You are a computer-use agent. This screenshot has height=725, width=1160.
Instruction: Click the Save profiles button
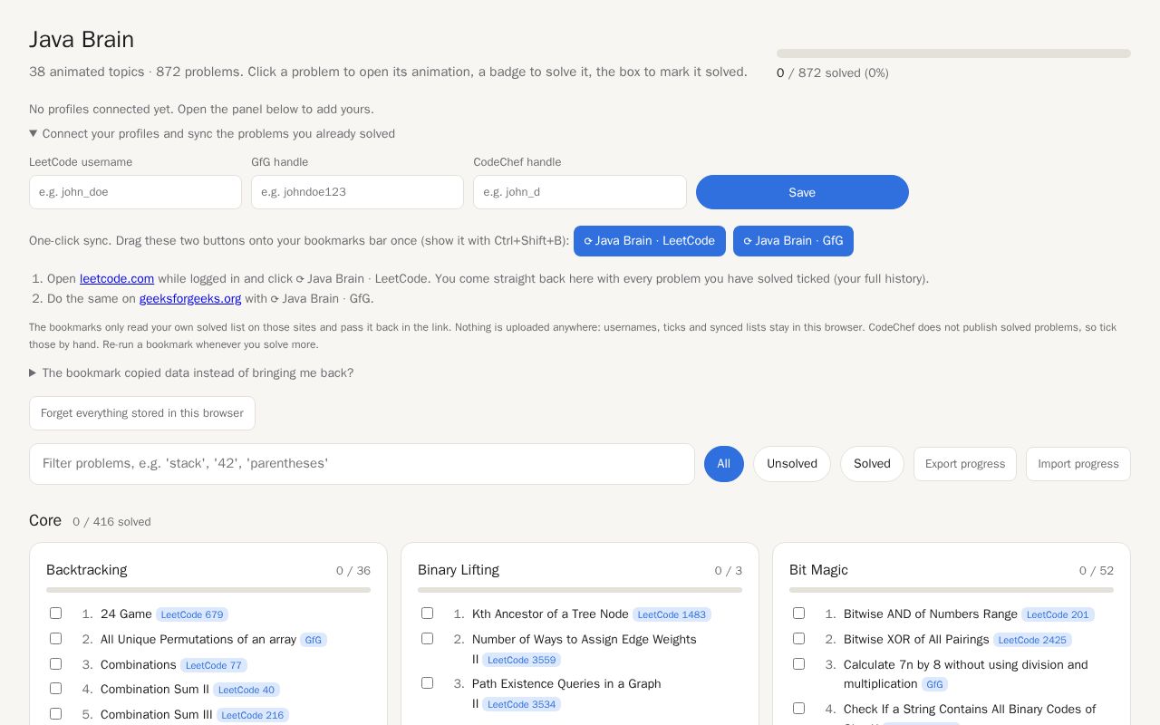pyautogui.click(x=802, y=192)
